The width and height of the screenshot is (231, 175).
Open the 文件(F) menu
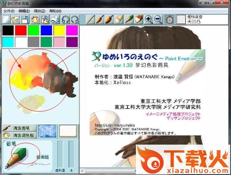pos(9,11)
